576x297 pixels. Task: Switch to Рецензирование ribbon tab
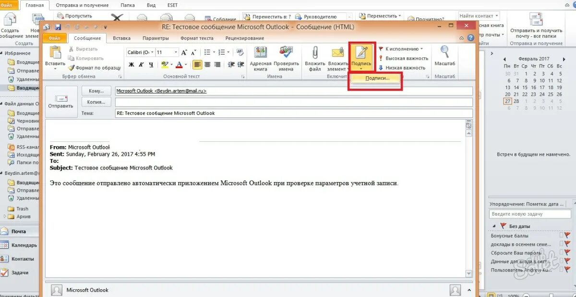click(x=244, y=38)
